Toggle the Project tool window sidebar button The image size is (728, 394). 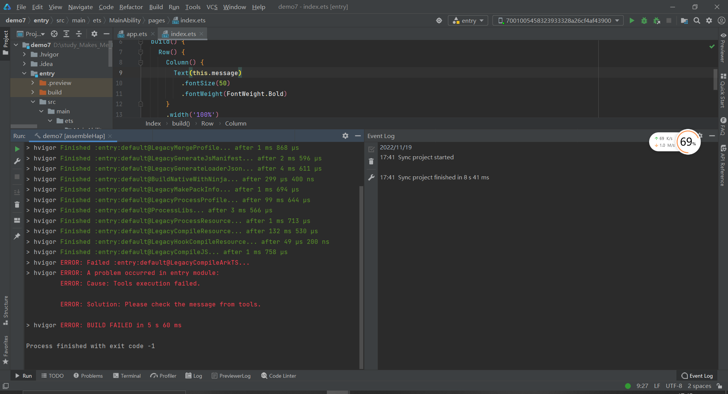pos(5,42)
